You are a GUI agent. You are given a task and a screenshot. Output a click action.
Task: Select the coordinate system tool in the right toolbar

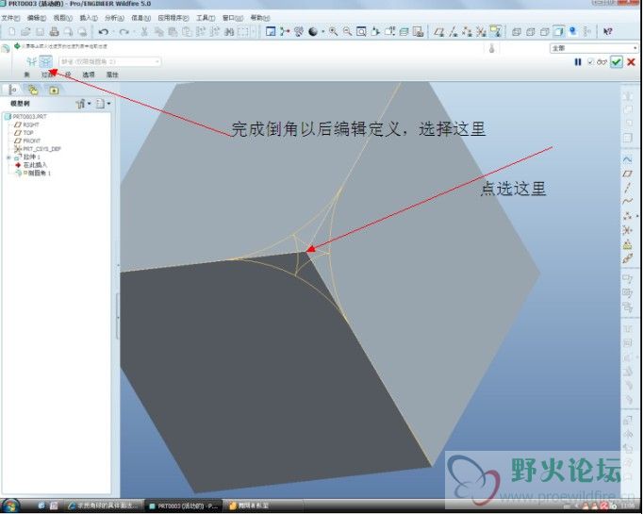[x=627, y=230]
